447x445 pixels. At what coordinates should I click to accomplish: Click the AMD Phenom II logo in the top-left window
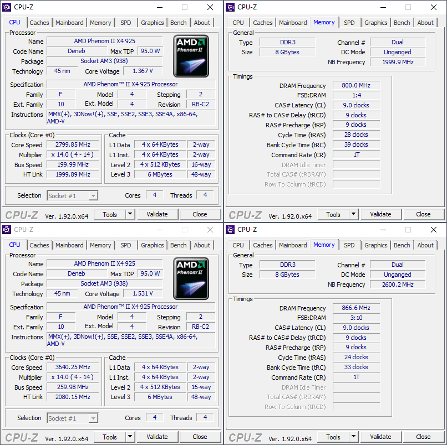(x=191, y=56)
